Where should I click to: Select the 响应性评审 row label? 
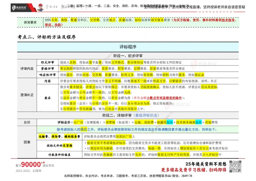[x=47, y=75]
